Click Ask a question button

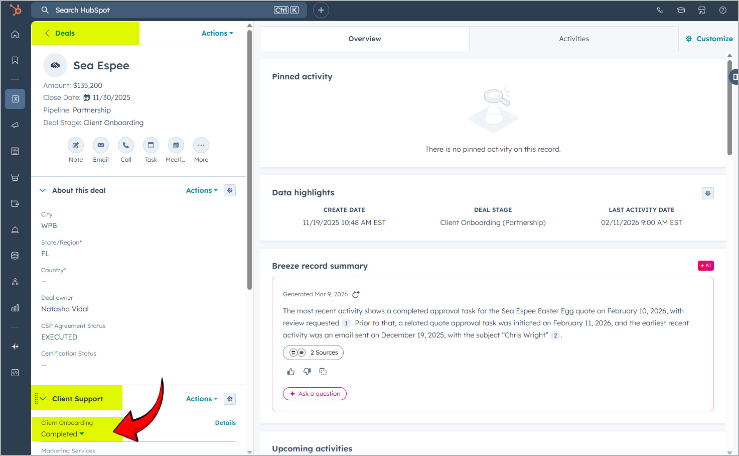point(315,394)
